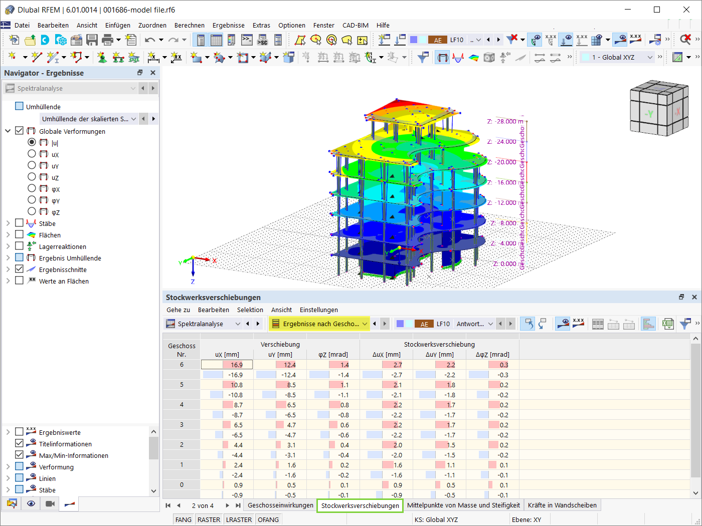The height and width of the screenshot is (526, 702).
Task: Open the navigator data folder tab icon
Action: click(x=12, y=503)
